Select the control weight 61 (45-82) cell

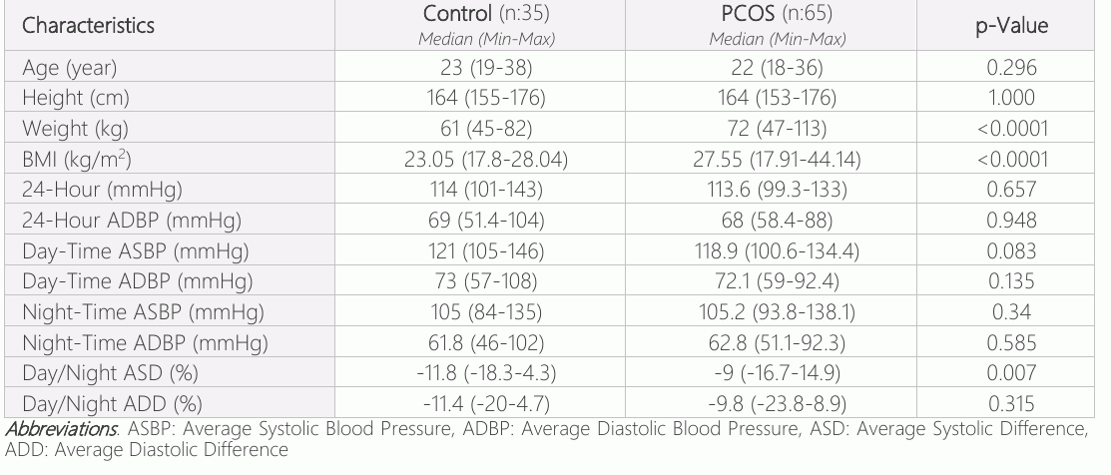(486, 129)
